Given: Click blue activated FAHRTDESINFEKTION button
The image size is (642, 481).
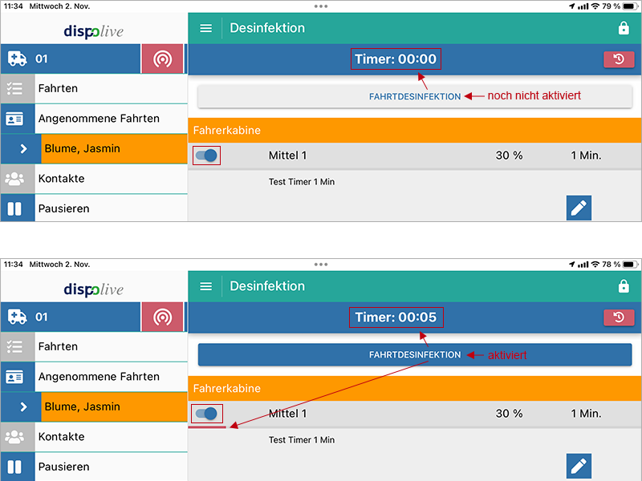Looking at the screenshot, I should coord(415,354).
